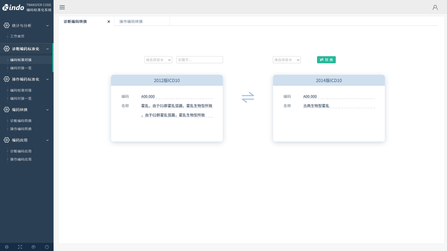Click the gear icon beside 编码转换
The height and width of the screenshot is (251, 447).
pyautogui.click(x=7, y=109)
